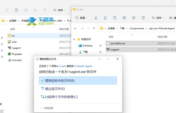Click 此电脑 in left window address bar
Screen dimensions: 176x113
tap(13, 21)
